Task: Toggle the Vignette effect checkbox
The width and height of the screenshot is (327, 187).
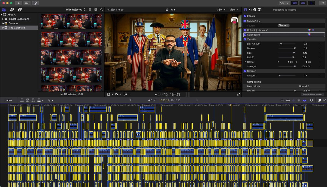Action: point(245,39)
